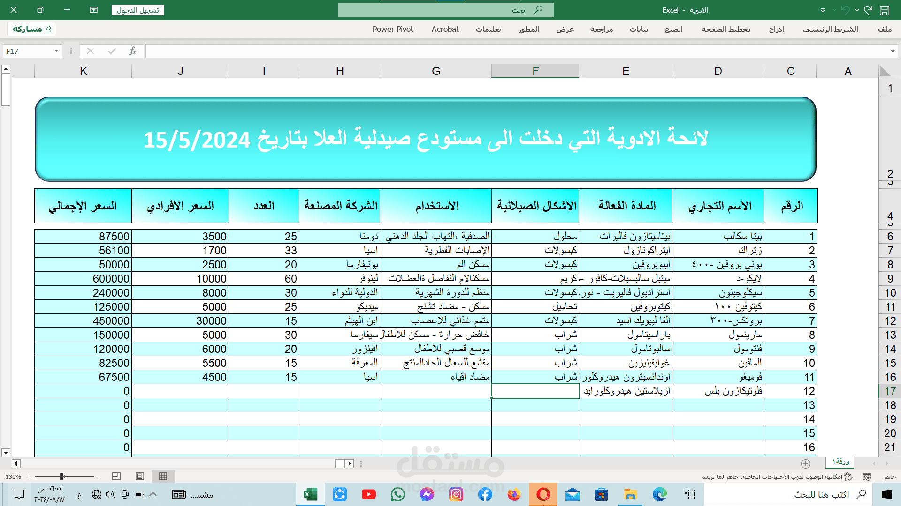Click the مشاركة (Share) button
The height and width of the screenshot is (506, 901).
coord(32,29)
